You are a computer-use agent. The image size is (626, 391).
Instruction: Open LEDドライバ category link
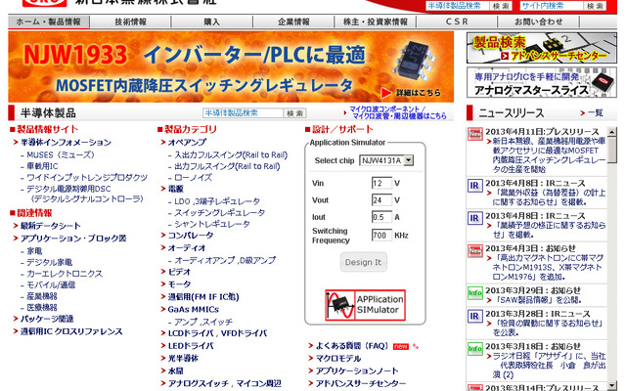191,346
